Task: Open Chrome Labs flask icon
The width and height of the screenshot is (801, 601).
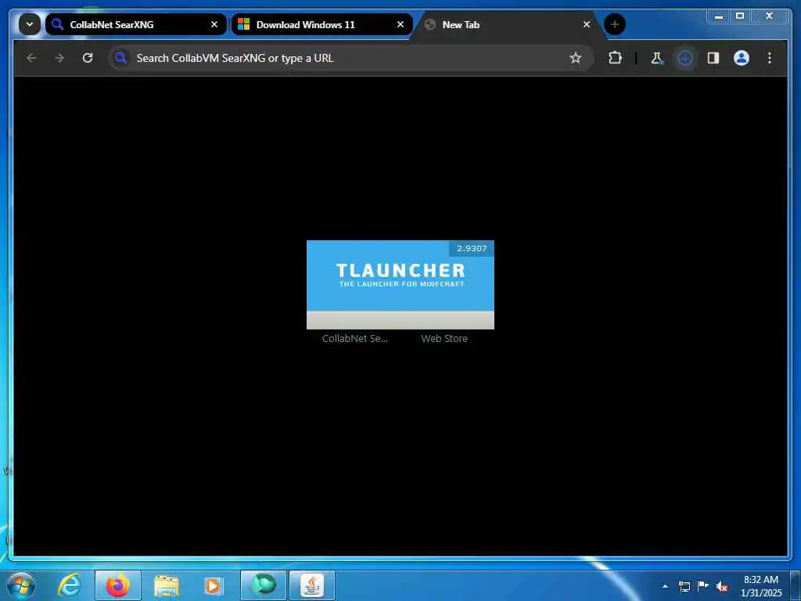Action: coord(657,58)
